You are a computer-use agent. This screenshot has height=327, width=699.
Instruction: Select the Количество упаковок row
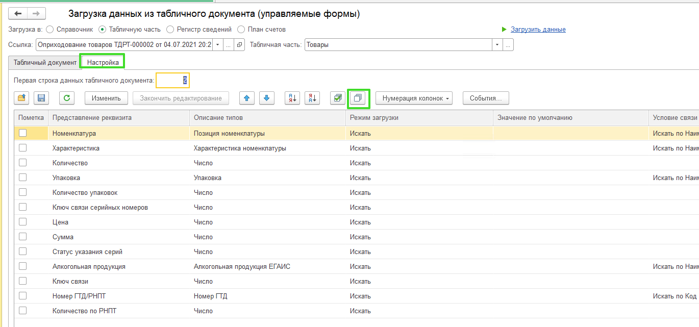(x=357, y=192)
